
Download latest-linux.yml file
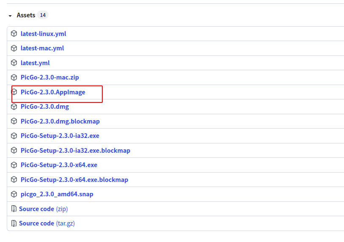[x=43, y=34]
